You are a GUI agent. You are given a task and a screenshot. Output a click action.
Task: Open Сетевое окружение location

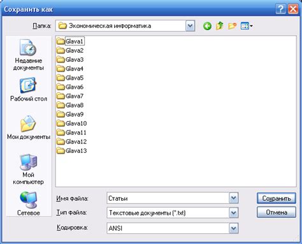[x=29, y=203]
